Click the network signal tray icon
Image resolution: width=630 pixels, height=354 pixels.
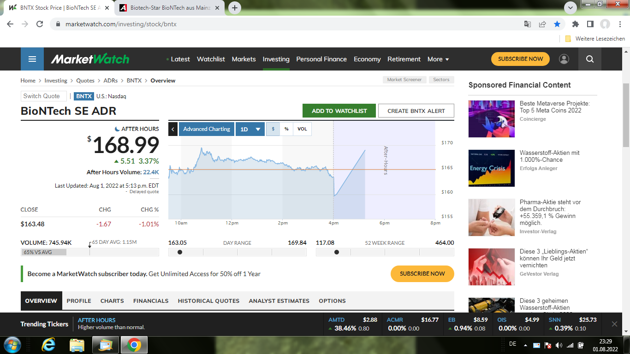pyautogui.click(x=570, y=345)
